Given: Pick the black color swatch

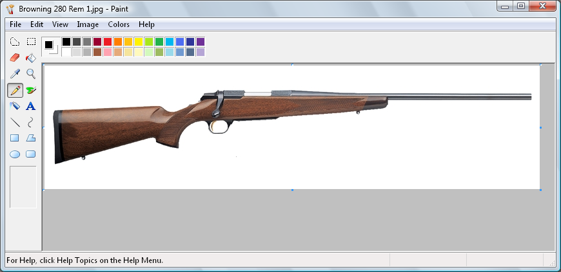Looking at the screenshot, I should [66, 42].
